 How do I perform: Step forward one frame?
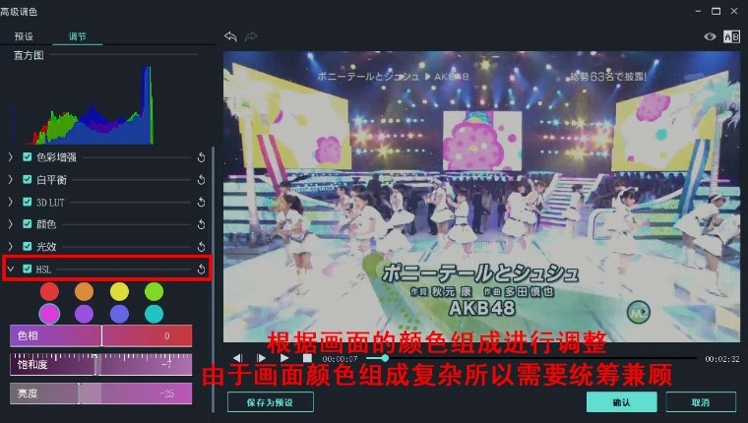point(261,358)
